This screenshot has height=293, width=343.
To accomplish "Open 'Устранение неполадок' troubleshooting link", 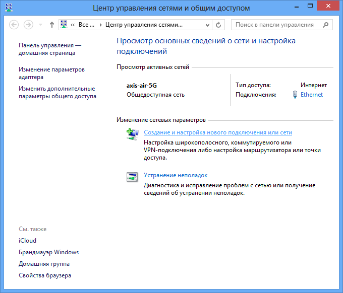I will click(176, 175).
